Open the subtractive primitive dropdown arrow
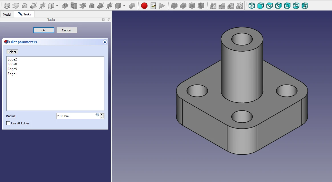 click(x=124, y=6)
